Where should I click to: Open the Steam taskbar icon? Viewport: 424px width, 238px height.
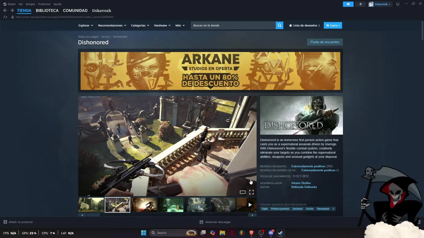[x=280, y=233]
